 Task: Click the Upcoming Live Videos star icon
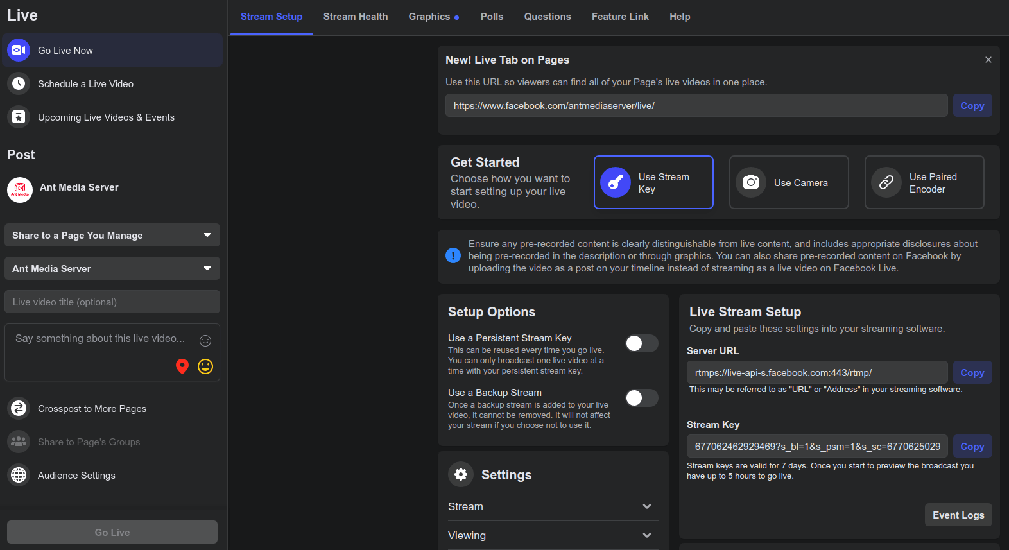point(19,117)
